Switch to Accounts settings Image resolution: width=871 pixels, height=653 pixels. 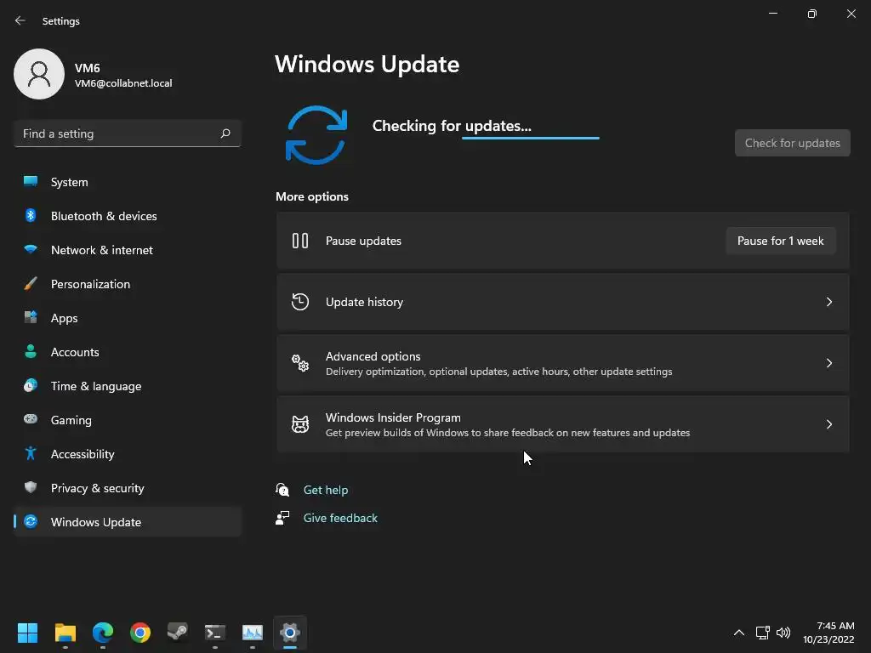point(128,351)
